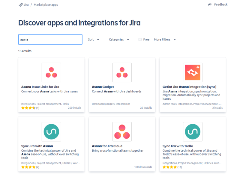The width and height of the screenshot is (240, 175).
Task: Open the Asana Issue Links for Jira listing
Action: click(40, 87)
